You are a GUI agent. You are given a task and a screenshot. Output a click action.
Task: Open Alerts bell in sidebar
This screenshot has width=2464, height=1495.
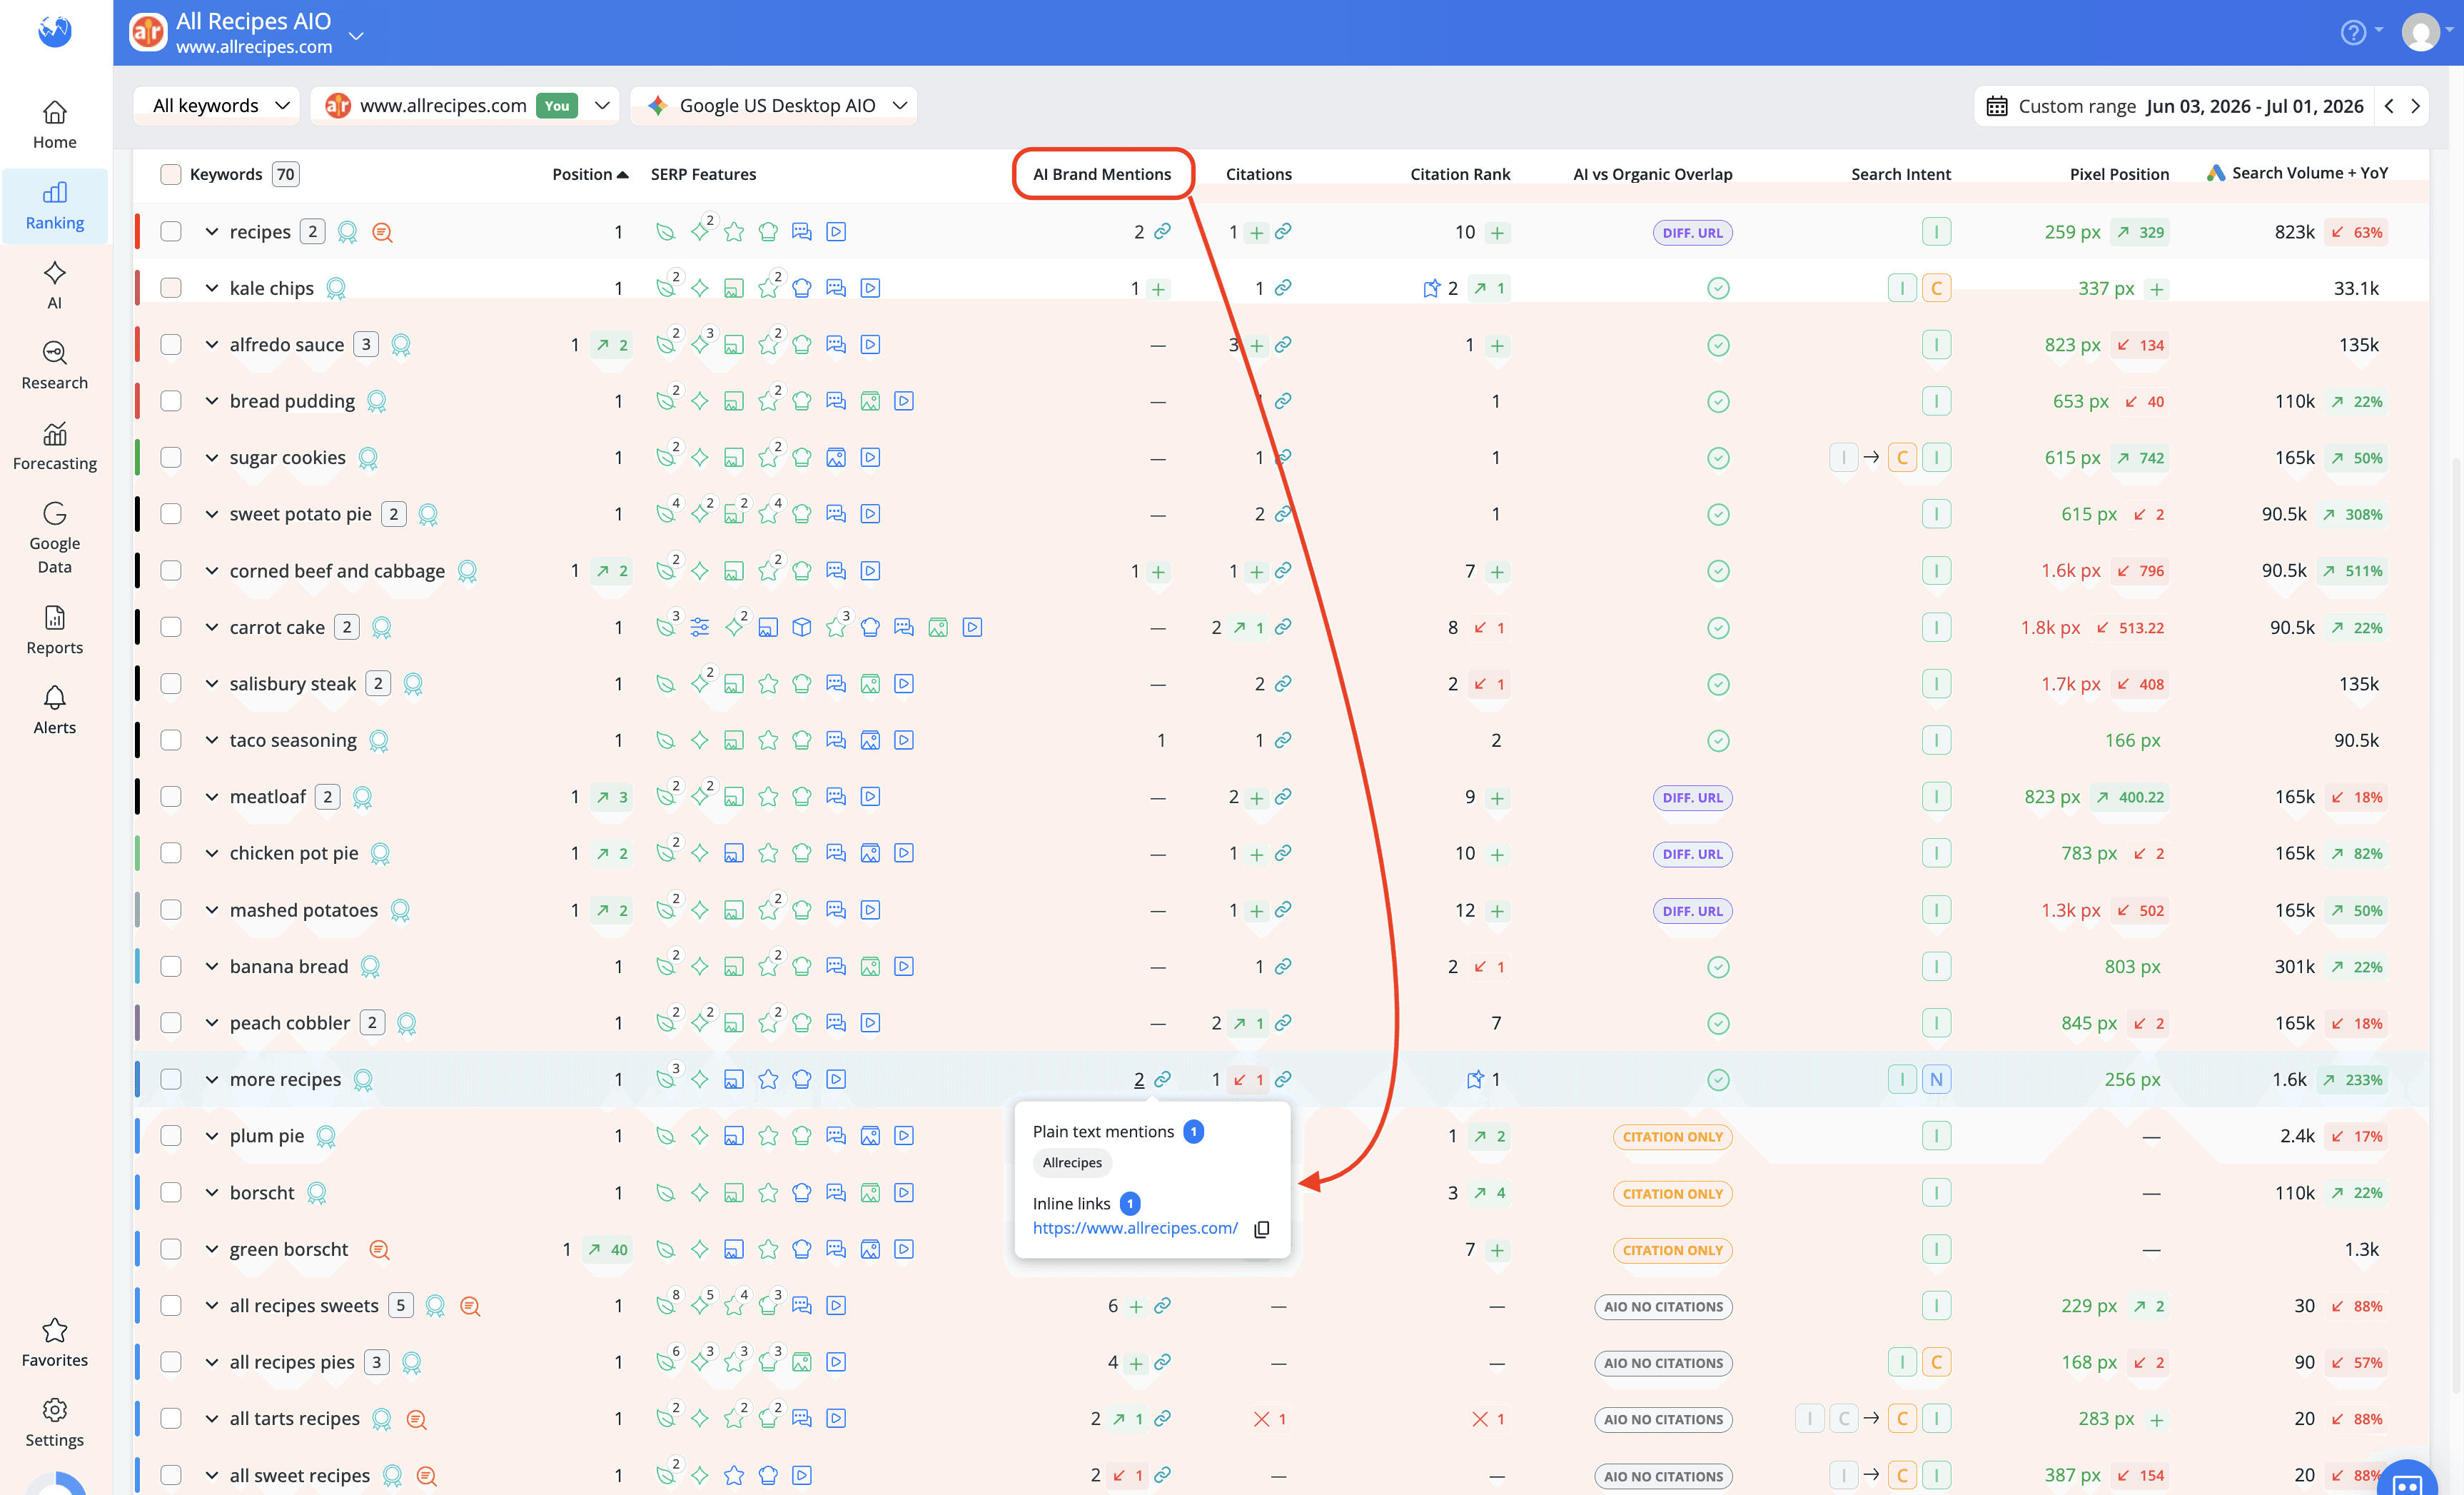point(55,710)
